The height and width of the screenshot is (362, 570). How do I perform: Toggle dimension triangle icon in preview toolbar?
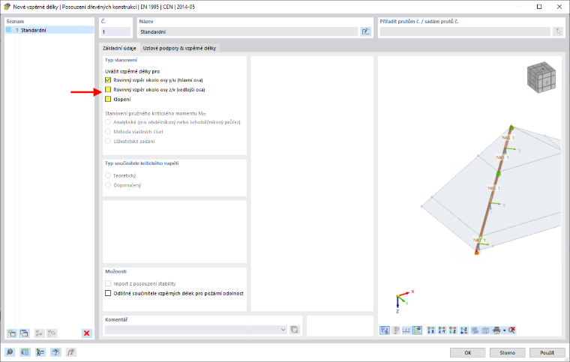417,330
